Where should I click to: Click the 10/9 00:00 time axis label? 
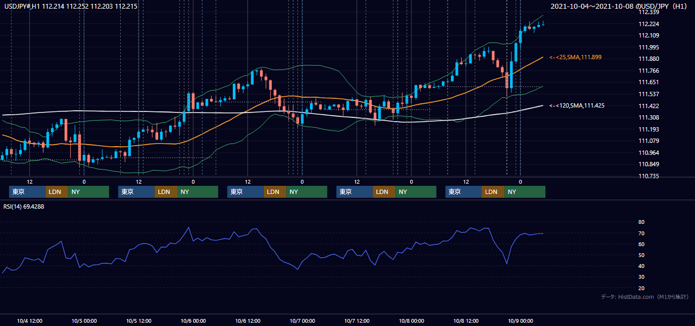pos(520,321)
